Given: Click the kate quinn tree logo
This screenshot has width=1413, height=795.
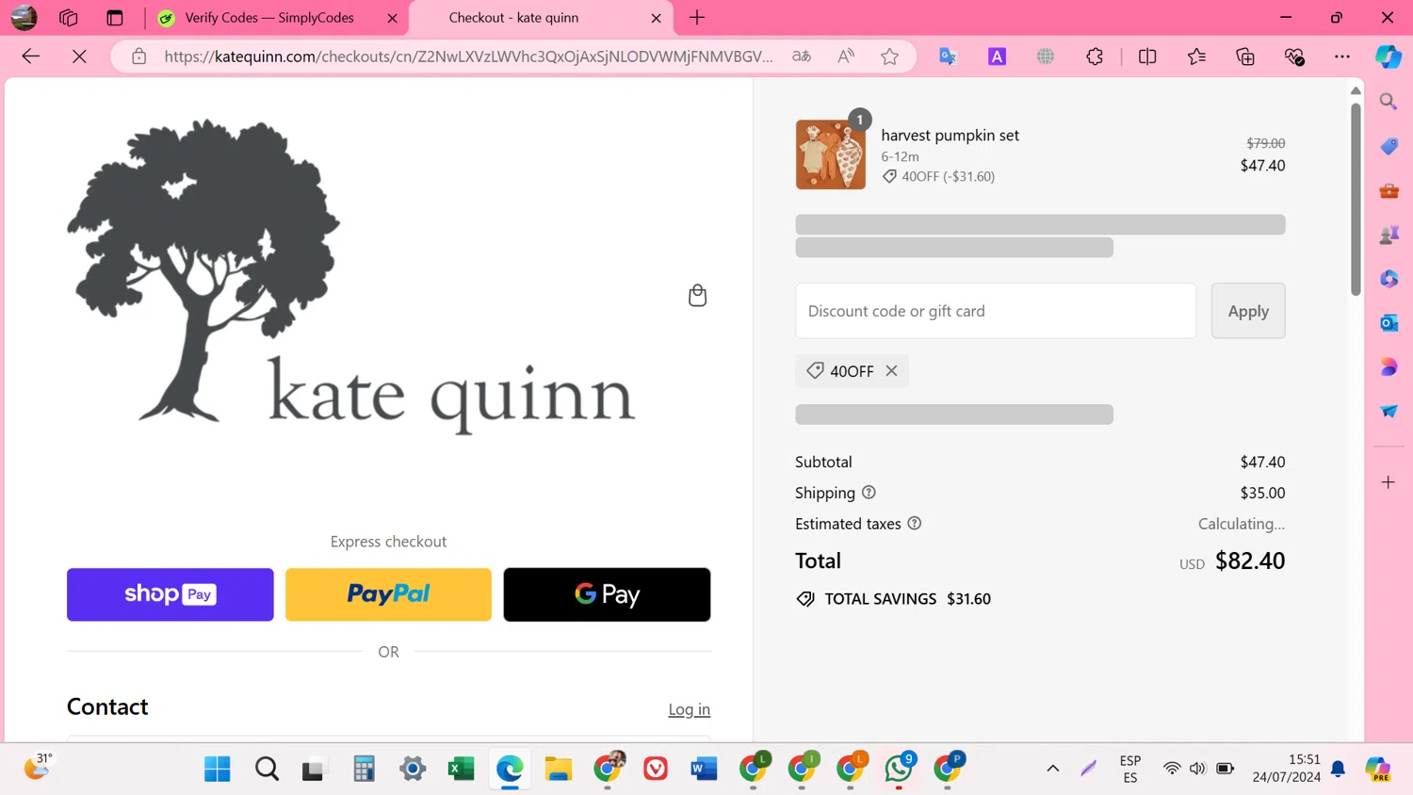Looking at the screenshot, I should pos(350,276).
